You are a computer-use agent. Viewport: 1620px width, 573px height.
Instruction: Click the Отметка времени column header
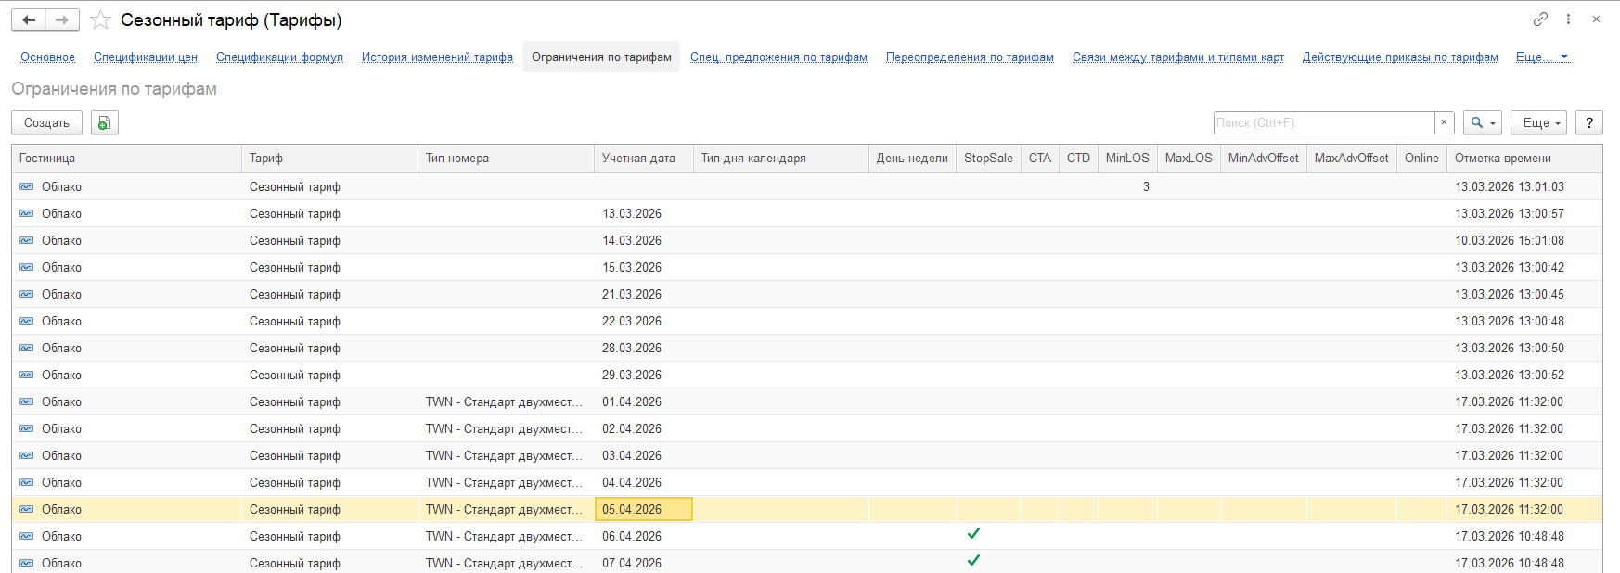[1524, 159]
